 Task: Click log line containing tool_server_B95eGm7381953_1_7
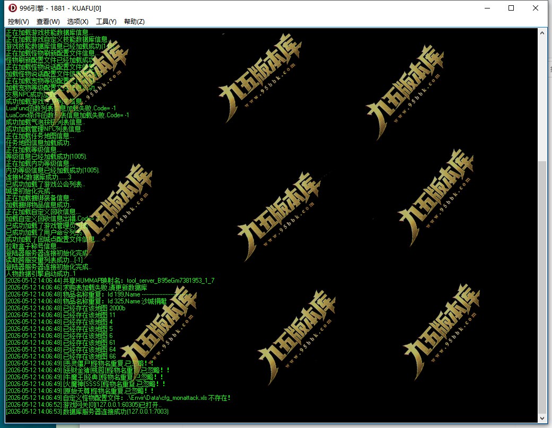(x=110, y=281)
